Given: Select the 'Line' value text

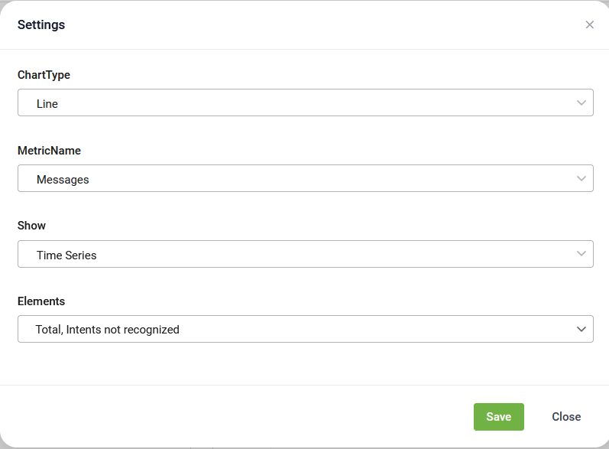Looking at the screenshot, I should (x=47, y=104).
